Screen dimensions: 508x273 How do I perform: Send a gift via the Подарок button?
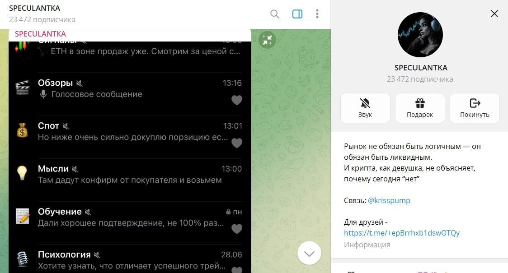pyautogui.click(x=420, y=108)
